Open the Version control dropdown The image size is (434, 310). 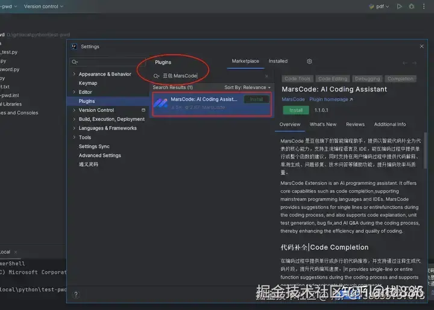click(x=43, y=7)
